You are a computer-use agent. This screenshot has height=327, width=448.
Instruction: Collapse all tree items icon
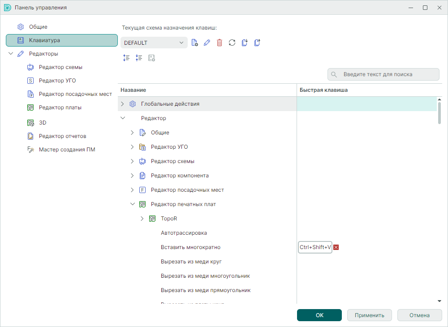point(139,58)
